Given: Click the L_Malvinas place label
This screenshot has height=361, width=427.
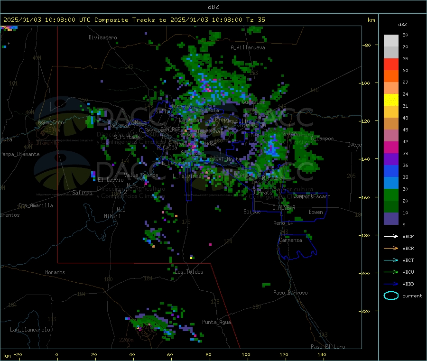Looking at the screenshot, I should coord(187,176).
